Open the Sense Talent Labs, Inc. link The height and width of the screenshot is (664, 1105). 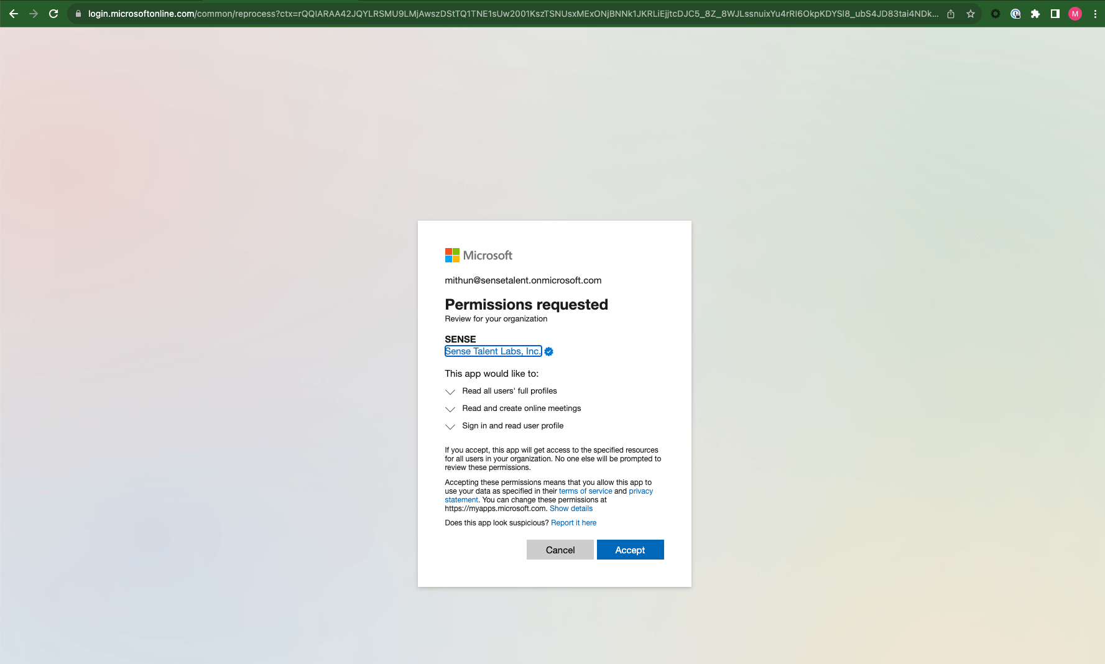(x=492, y=351)
